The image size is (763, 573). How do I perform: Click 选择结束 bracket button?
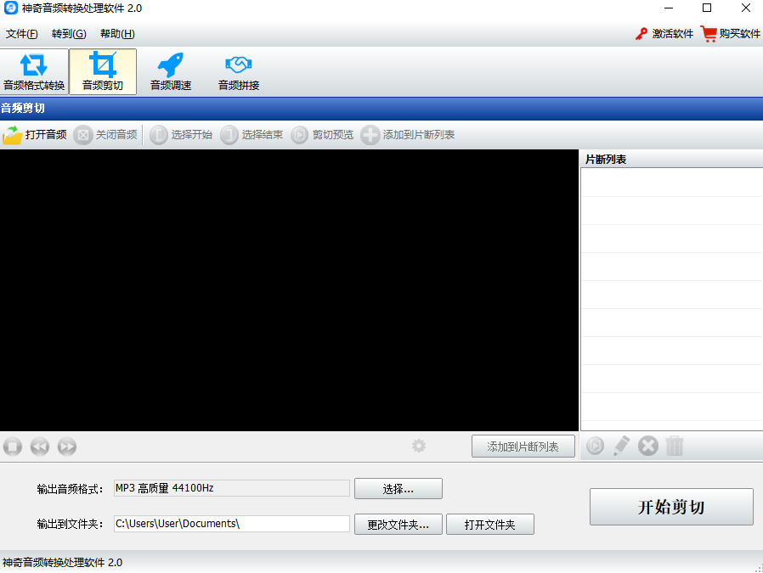coord(252,135)
